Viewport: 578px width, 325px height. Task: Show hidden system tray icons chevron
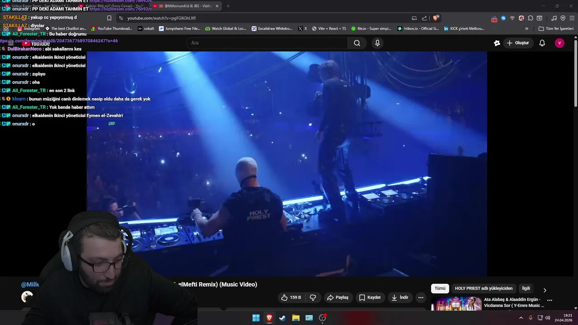point(521,318)
